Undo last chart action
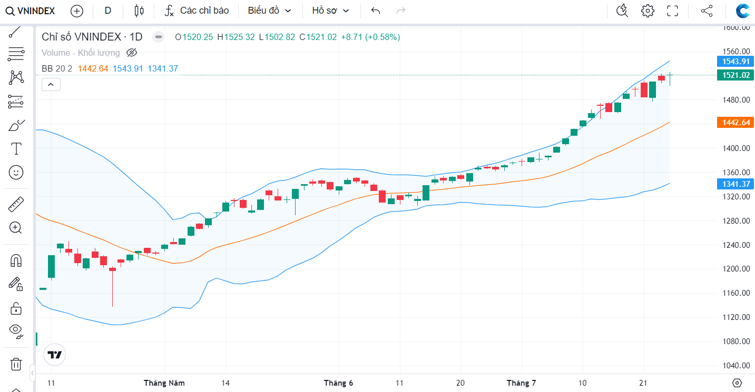The height and width of the screenshot is (392, 755). pyautogui.click(x=375, y=11)
